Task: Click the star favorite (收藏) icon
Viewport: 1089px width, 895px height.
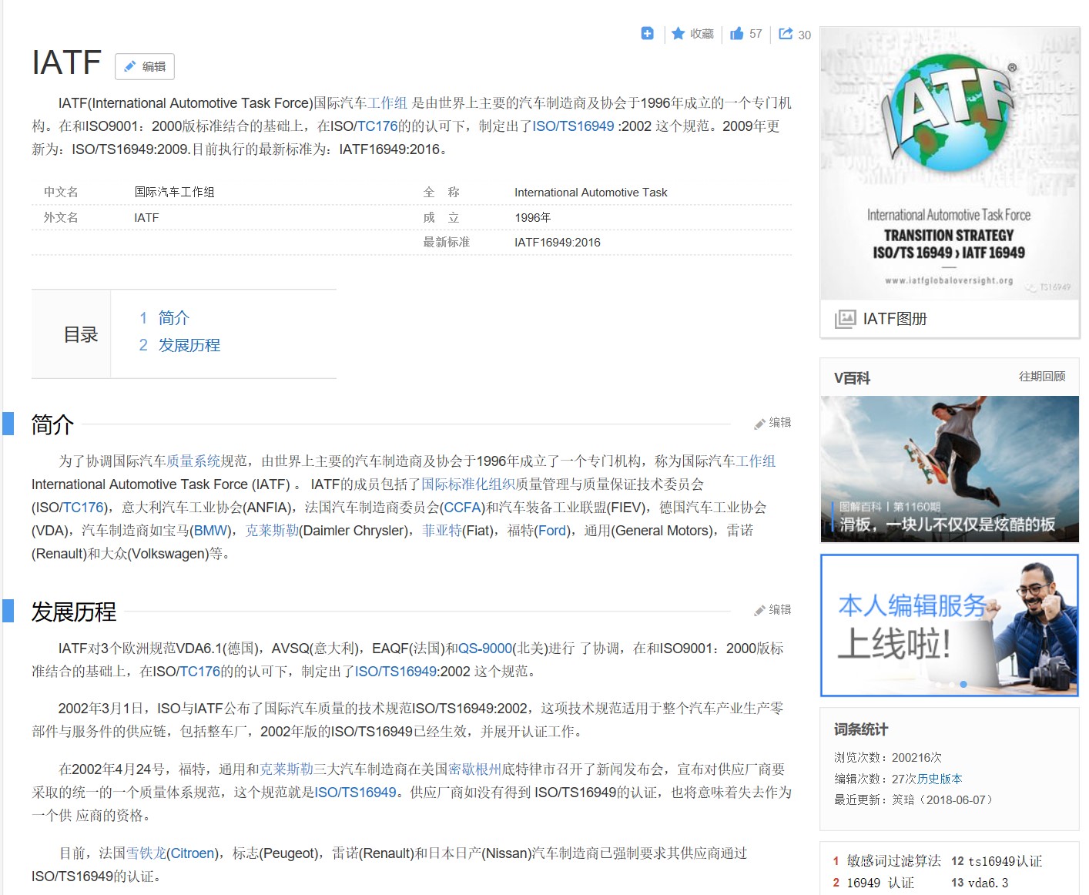Action: [x=678, y=33]
